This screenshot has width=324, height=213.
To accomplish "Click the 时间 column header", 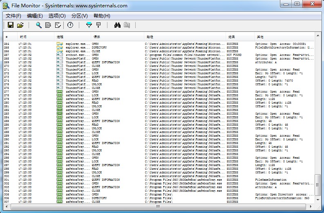I will [x=24, y=37].
